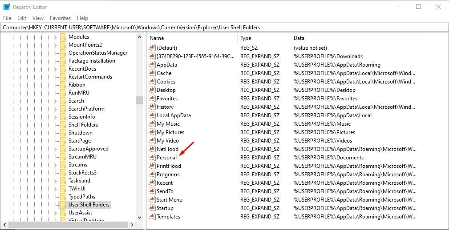Open the Edit menu
The height and width of the screenshot is (230, 449).
22,18
